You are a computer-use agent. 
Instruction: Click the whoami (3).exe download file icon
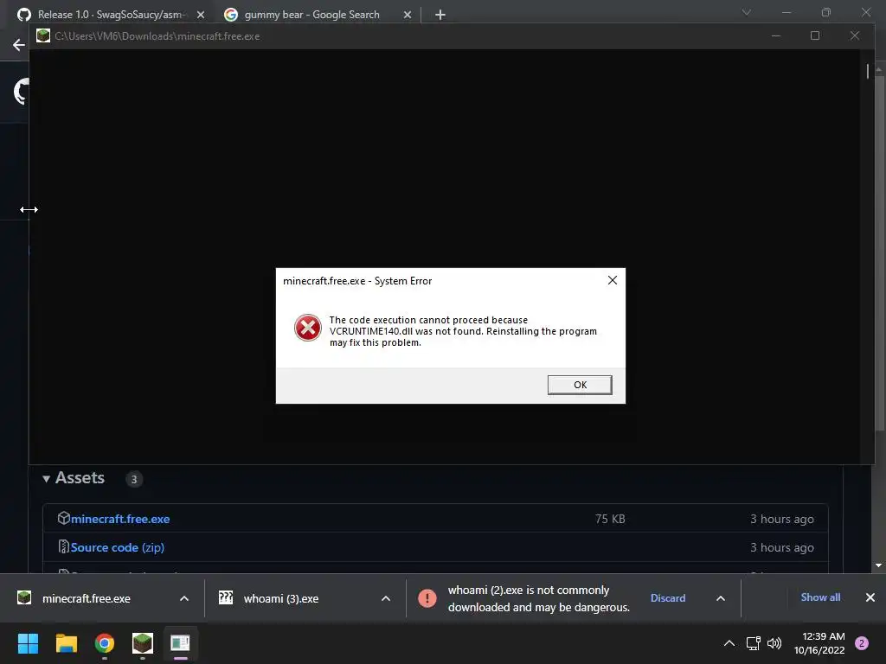(x=226, y=597)
